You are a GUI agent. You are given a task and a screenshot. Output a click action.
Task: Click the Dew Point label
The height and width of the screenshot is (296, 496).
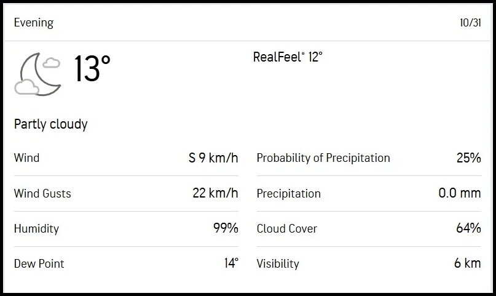[39, 264]
